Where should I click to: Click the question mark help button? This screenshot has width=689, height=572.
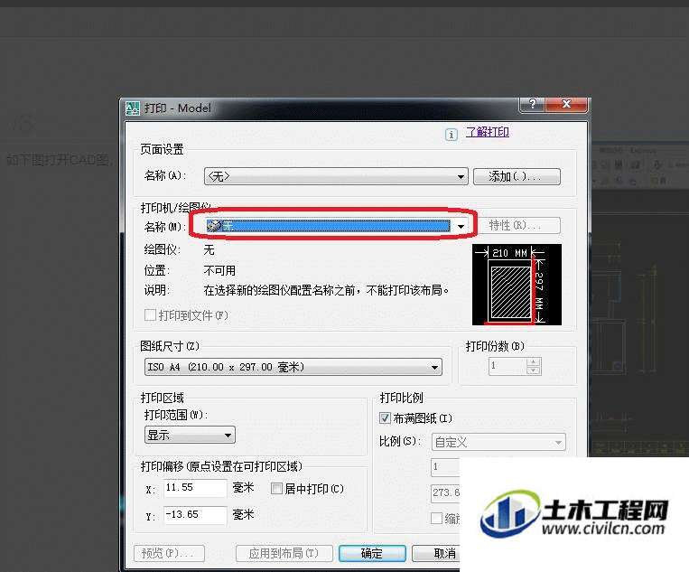[532, 104]
